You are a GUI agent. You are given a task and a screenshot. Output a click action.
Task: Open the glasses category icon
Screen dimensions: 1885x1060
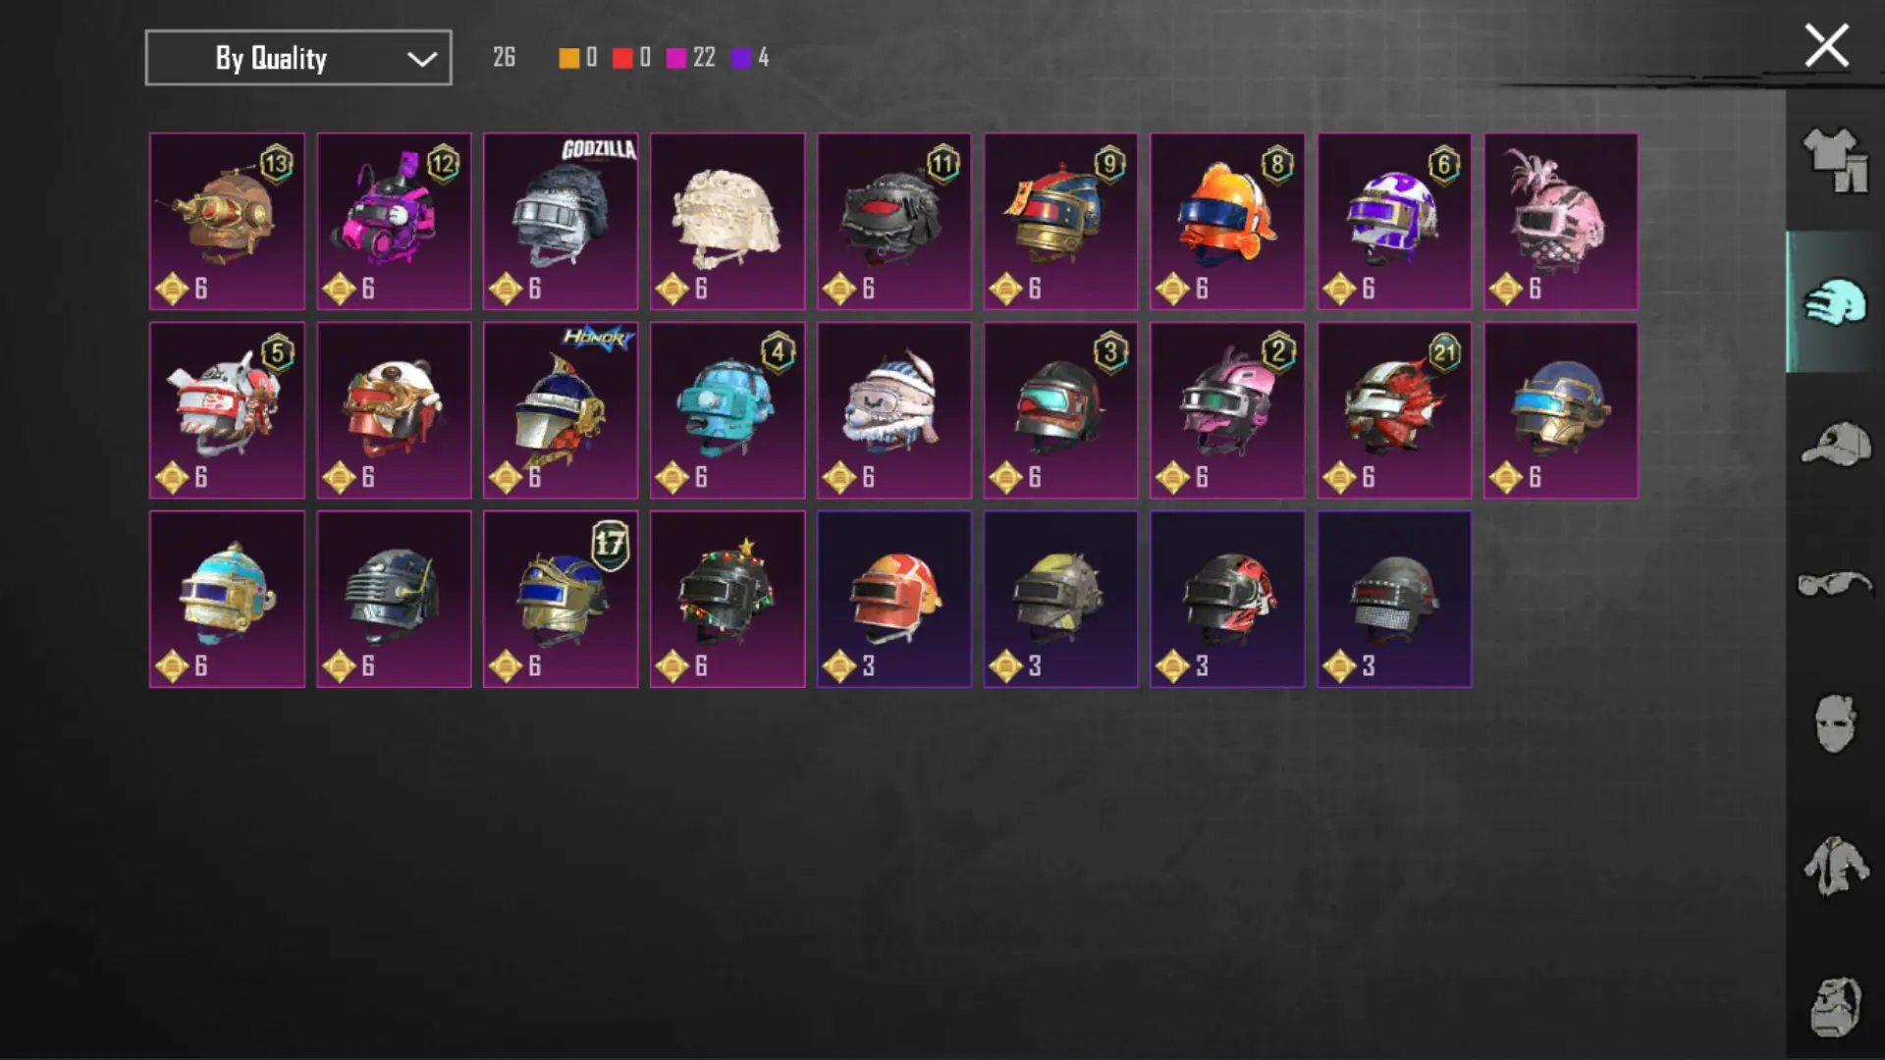(x=1835, y=584)
